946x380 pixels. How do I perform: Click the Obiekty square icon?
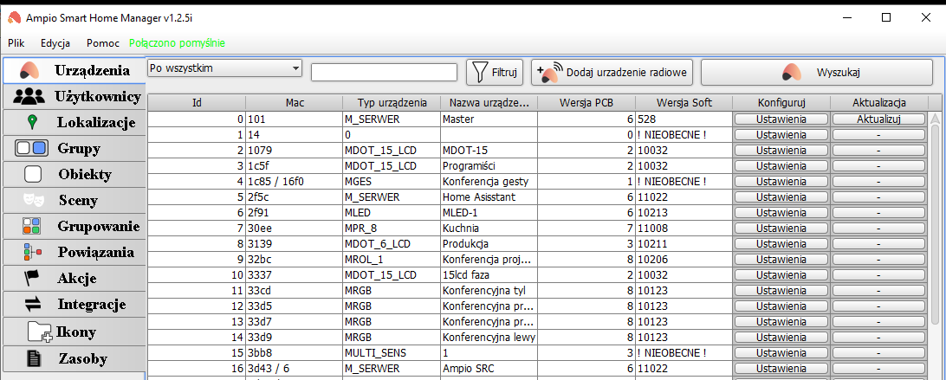[33, 174]
